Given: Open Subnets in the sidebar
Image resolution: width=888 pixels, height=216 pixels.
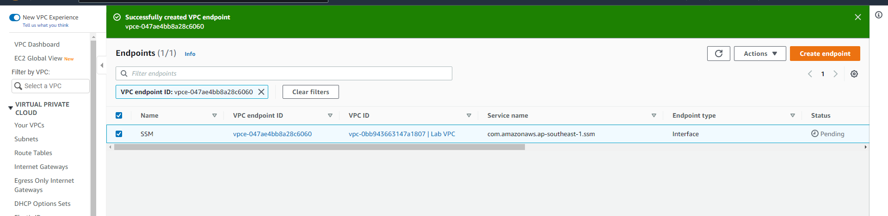Looking at the screenshot, I should coord(26,139).
